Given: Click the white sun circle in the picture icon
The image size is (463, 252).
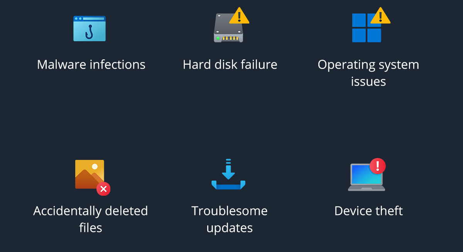Looking at the screenshot, I should (x=95, y=166).
